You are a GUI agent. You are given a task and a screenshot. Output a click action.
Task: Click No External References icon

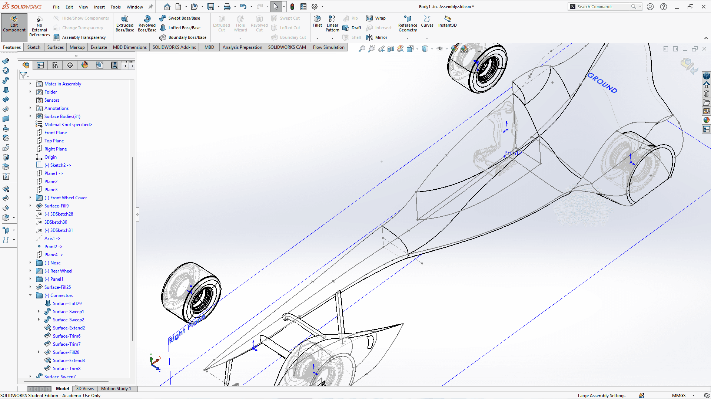[39, 27]
